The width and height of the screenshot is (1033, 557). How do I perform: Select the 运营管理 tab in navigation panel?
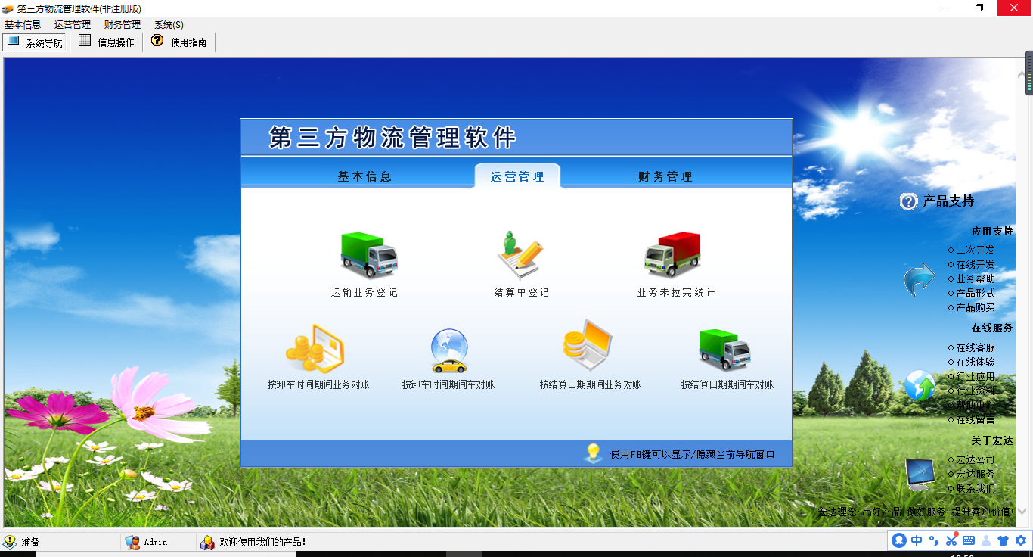click(517, 176)
